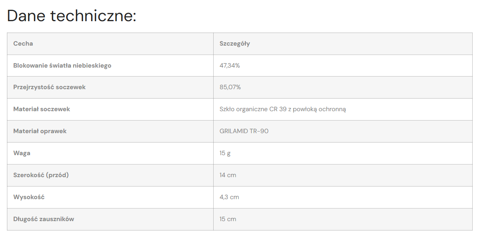
Task: Select the 'Materiał soczewek' label
Action: 42,109
